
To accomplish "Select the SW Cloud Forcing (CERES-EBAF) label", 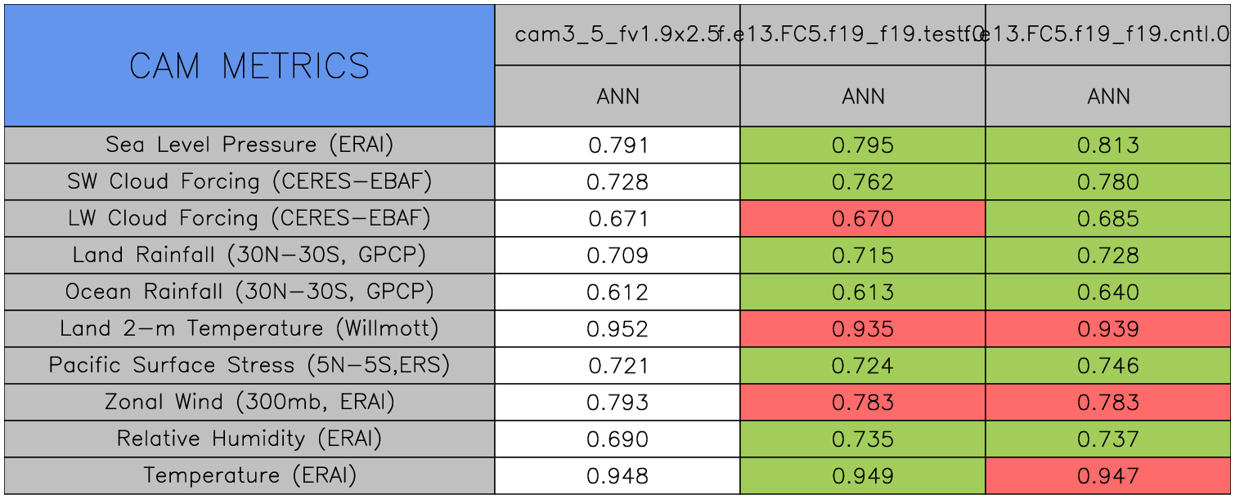I will 249,181.
